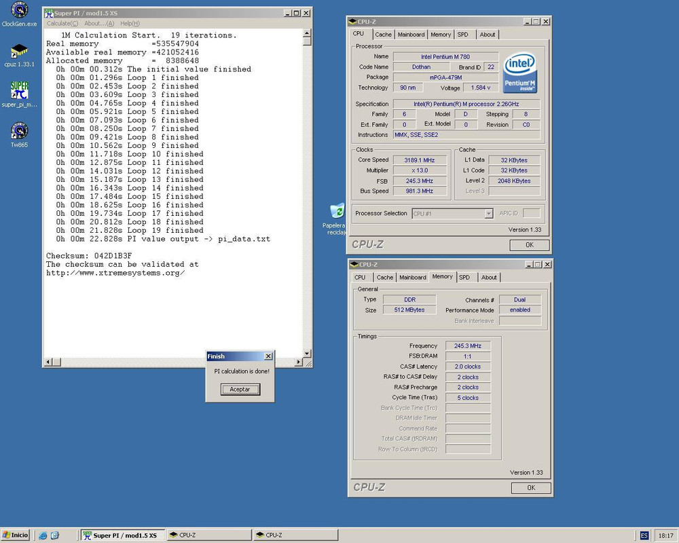
Task: Select the Mainboard tab in lower CPU-Z
Action: click(x=413, y=278)
